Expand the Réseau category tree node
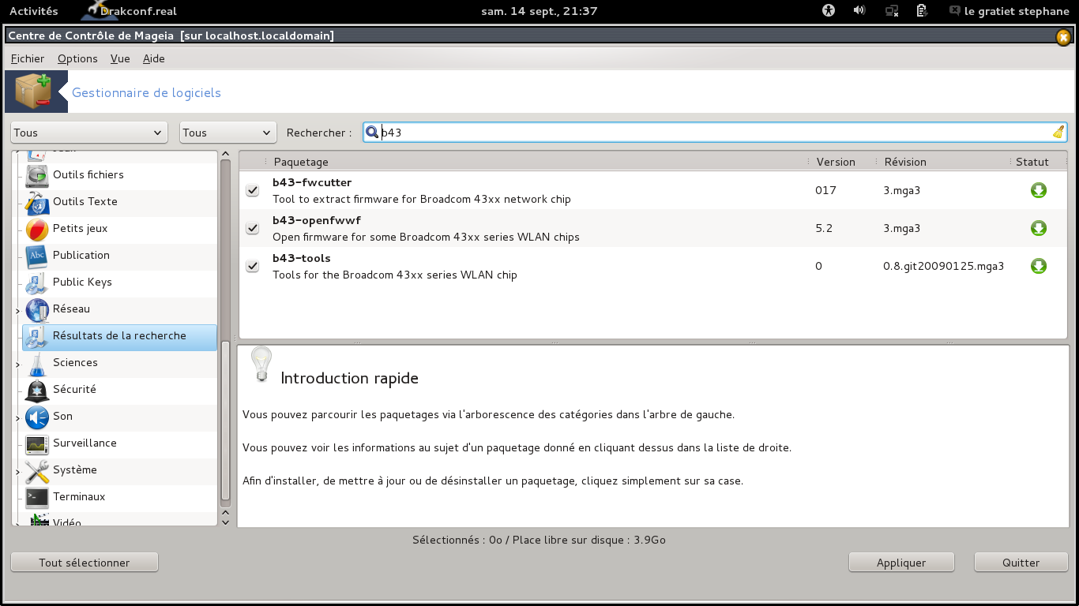 [17, 311]
